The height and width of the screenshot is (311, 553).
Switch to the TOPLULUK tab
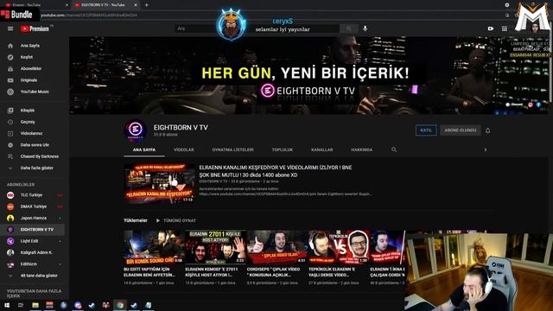click(x=283, y=149)
